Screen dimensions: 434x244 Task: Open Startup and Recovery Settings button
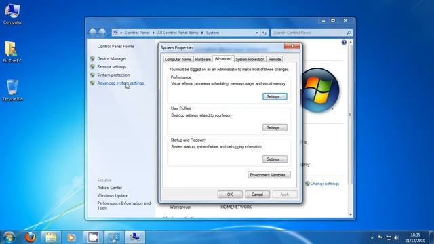click(x=275, y=159)
